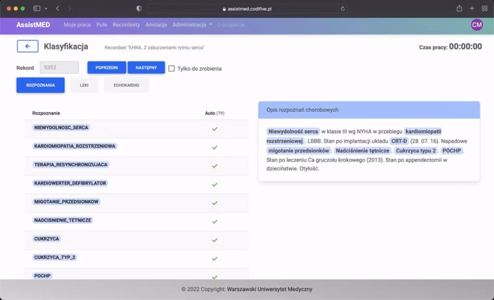The width and height of the screenshot is (494, 300).
Task: Click the CUKRZYCA label
Action: click(47, 239)
